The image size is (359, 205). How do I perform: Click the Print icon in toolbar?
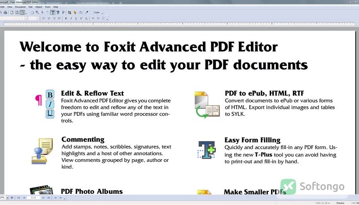(5, 13)
